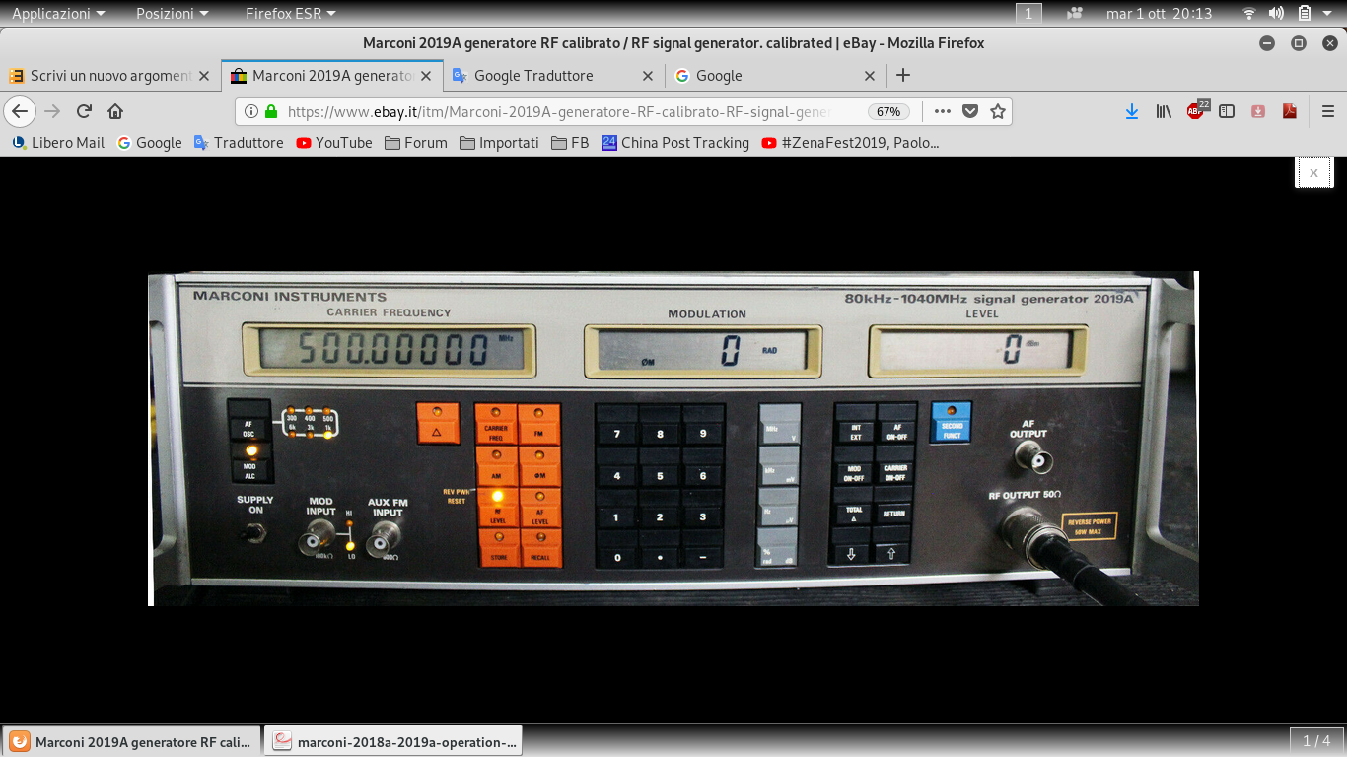The height and width of the screenshot is (757, 1347).
Task: Go to Firefox home page icon
Action: 115,111
